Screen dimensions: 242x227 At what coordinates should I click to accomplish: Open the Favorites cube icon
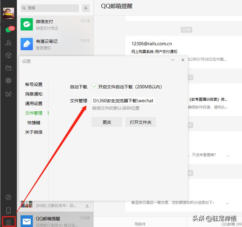8,55
